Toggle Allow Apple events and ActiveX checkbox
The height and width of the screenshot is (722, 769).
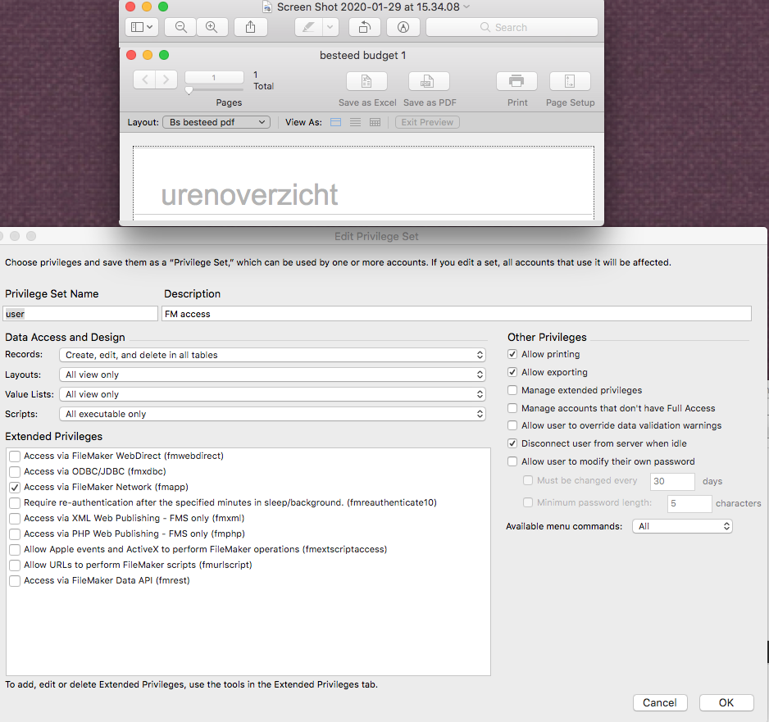point(15,549)
